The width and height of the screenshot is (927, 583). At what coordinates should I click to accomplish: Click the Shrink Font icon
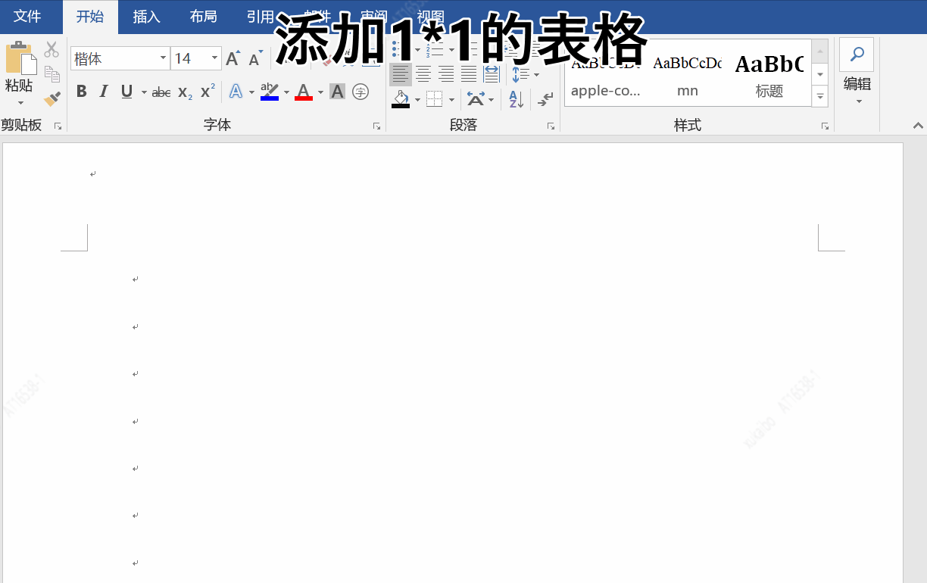(256, 58)
